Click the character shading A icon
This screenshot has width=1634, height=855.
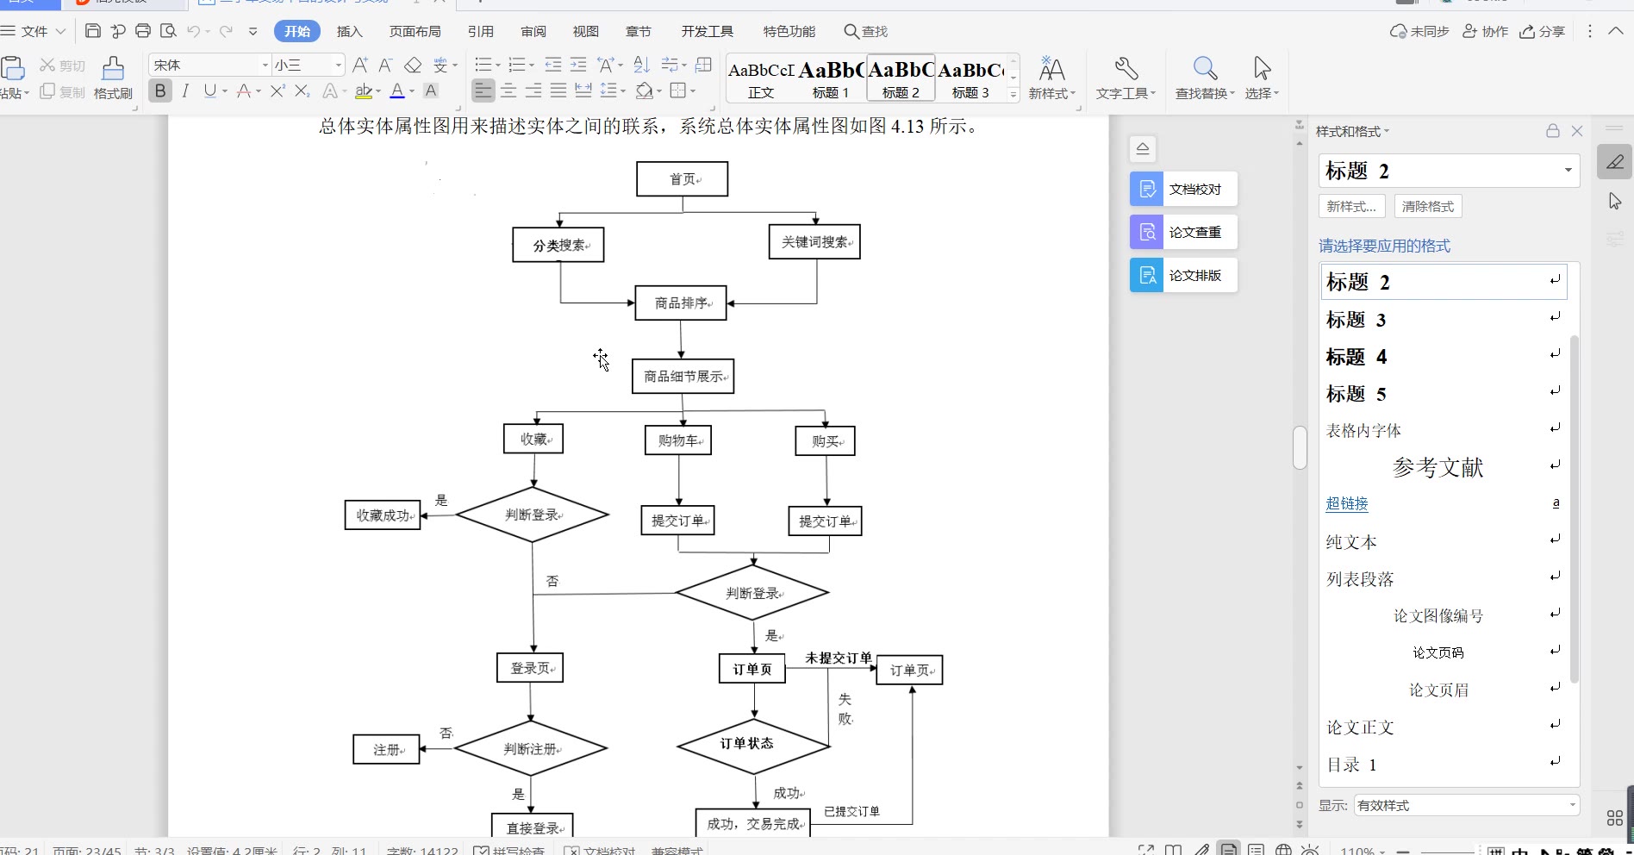[x=432, y=90]
